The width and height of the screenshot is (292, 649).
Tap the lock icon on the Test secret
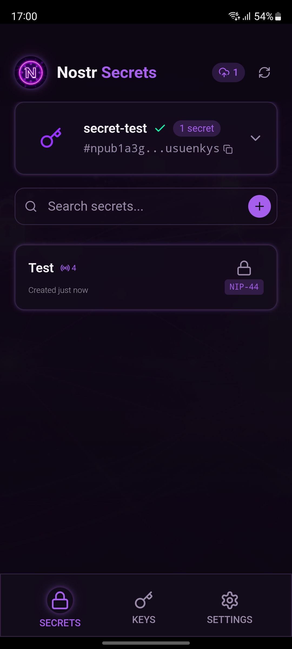(244, 268)
